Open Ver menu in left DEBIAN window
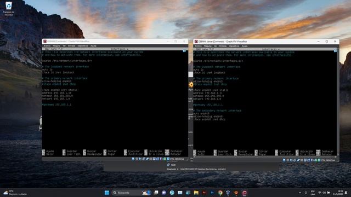Image resolution: width=351 pixels, height=197 pixels. coord(64,46)
